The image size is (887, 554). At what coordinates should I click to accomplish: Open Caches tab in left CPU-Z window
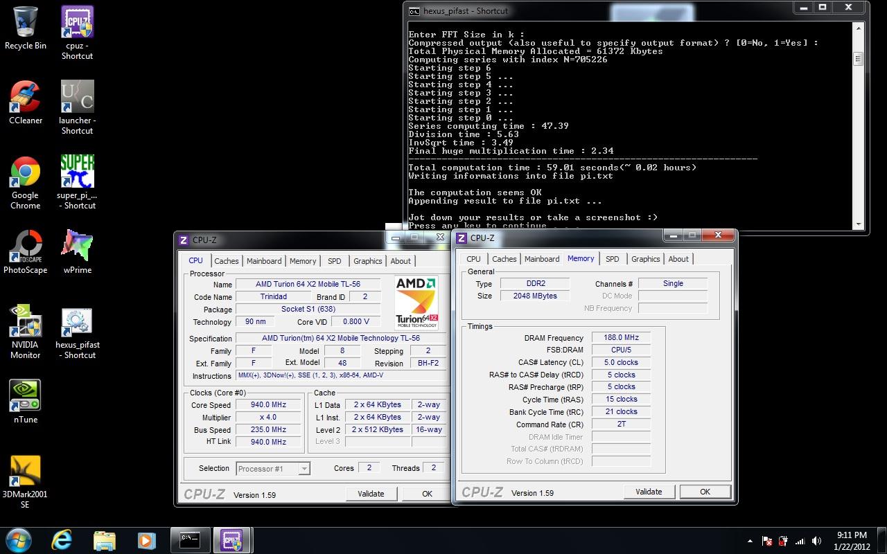(226, 261)
